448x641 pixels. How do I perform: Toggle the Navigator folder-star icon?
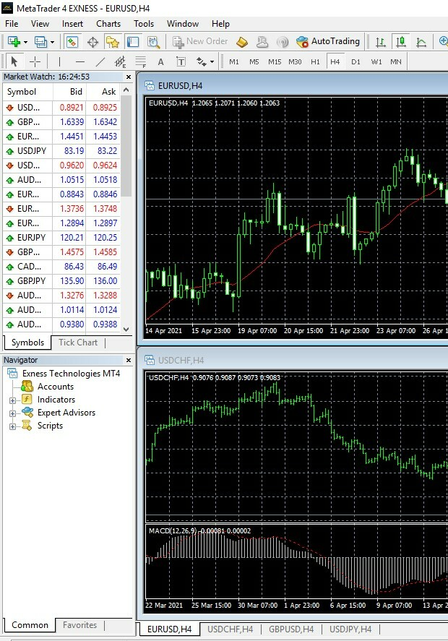coord(113,42)
